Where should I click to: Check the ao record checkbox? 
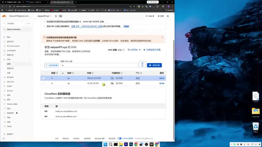click(44, 78)
